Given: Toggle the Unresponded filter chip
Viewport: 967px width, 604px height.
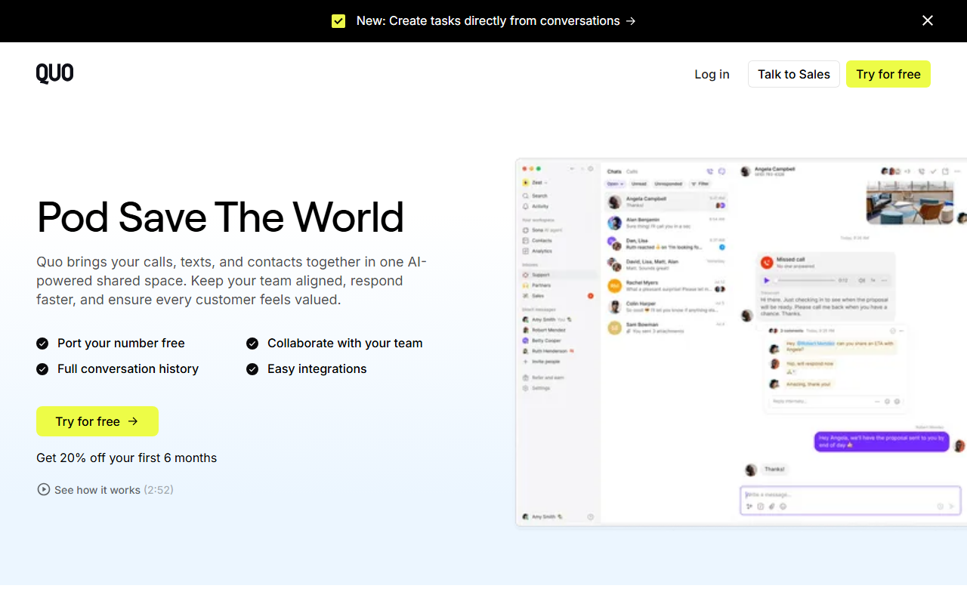Looking at the screenshot, I should pyautogui.click(x=668, y=184).
